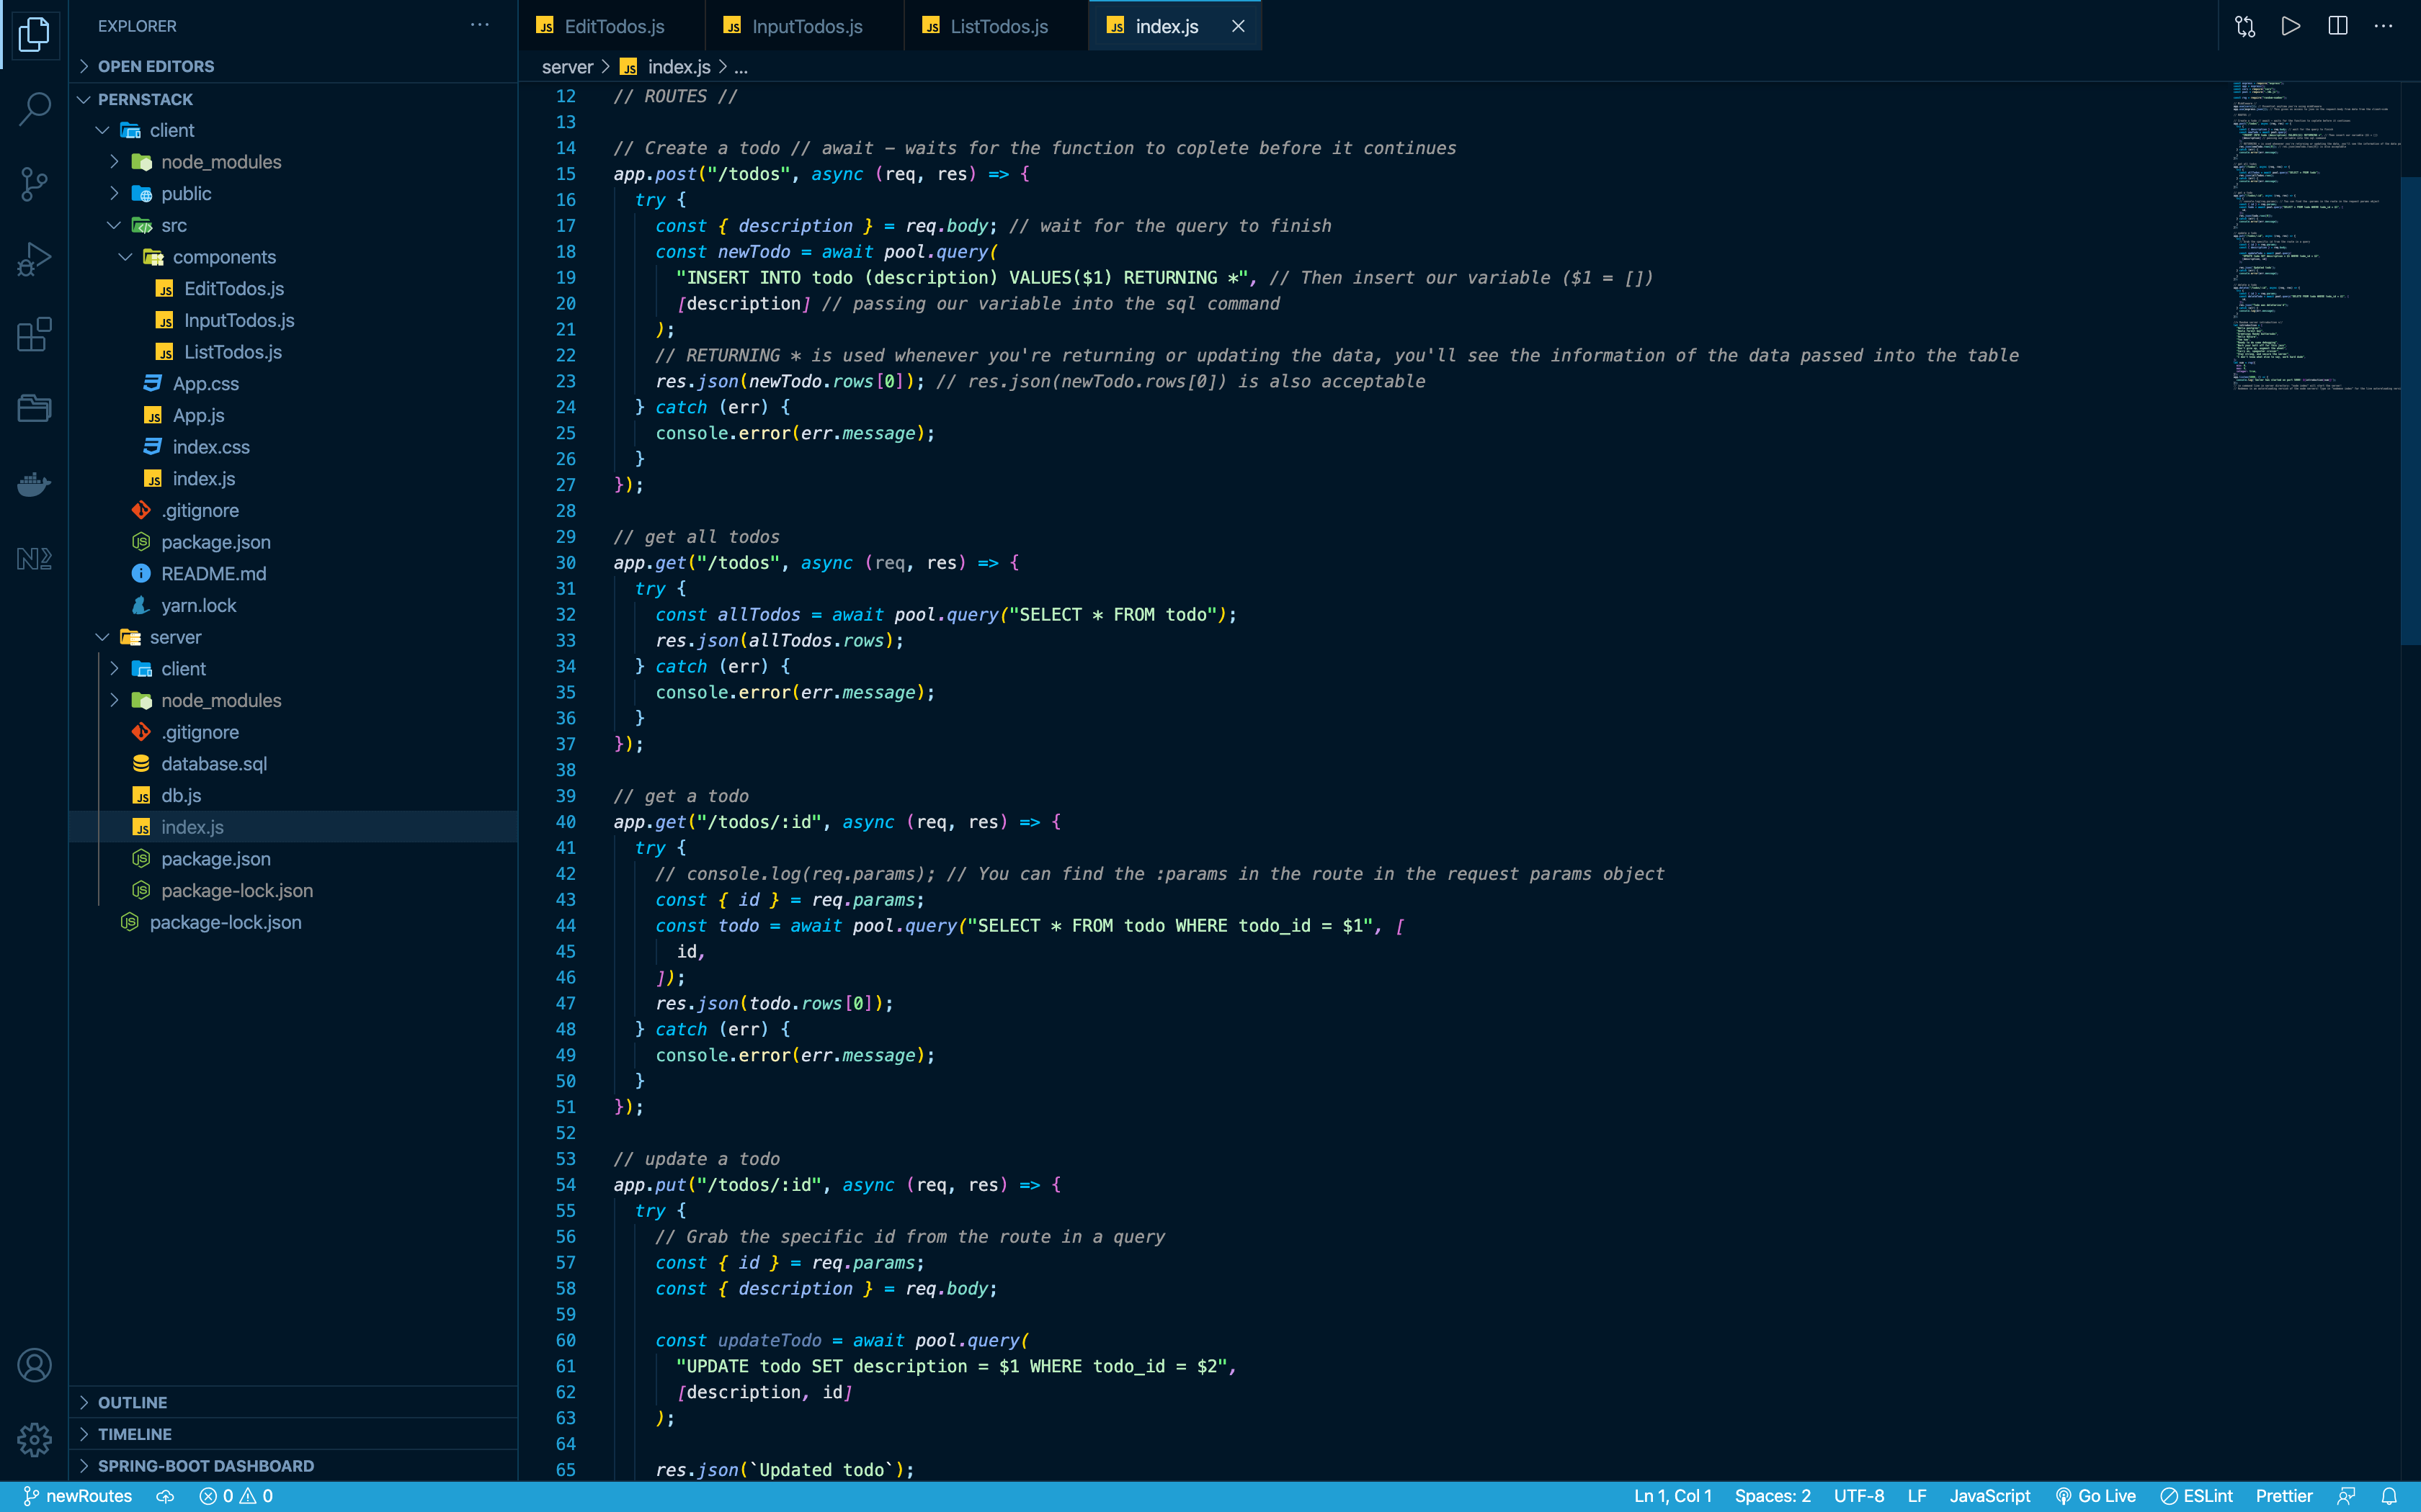This screenshot has width=2421, height=1512.
Task: Click the editor vertical scrollbar
Action: coord(2410,410)
